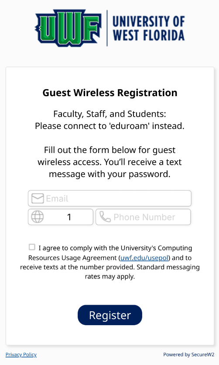The width and height of the screenshot is (219, 365).
Task: Click 'message with your password' text line
Action: coord(109,174)
